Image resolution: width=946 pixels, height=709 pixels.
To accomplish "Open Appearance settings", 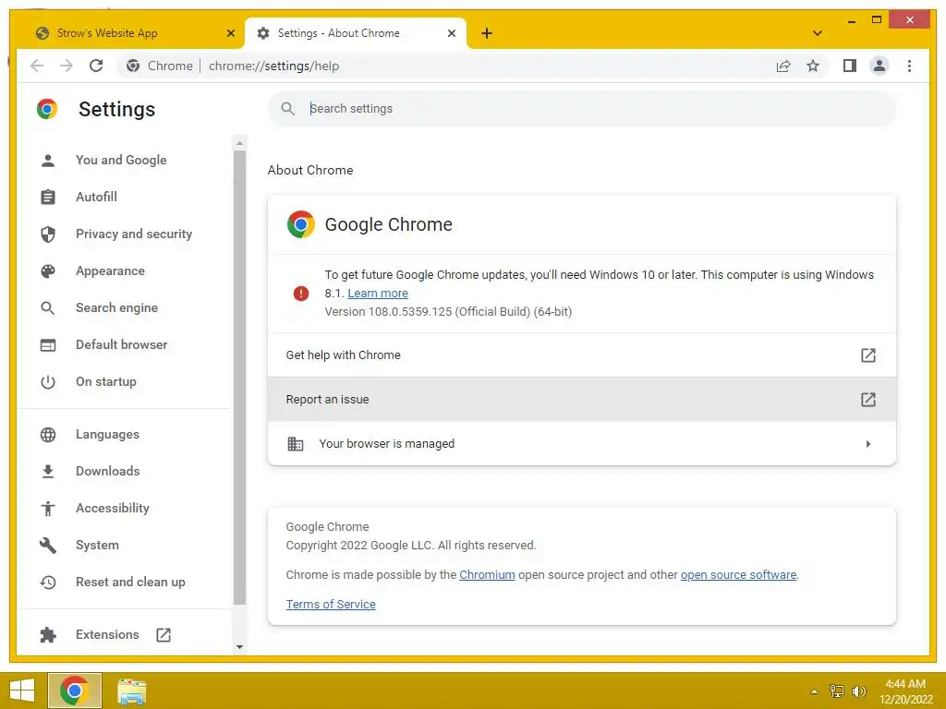I will click(111, 270).
